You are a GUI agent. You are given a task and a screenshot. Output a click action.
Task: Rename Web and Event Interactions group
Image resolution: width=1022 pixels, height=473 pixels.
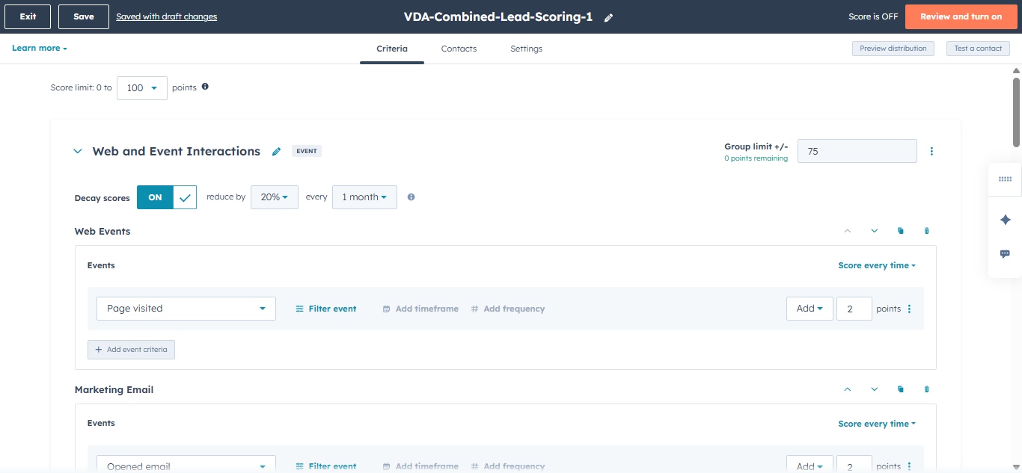click(x=276, y=152)
